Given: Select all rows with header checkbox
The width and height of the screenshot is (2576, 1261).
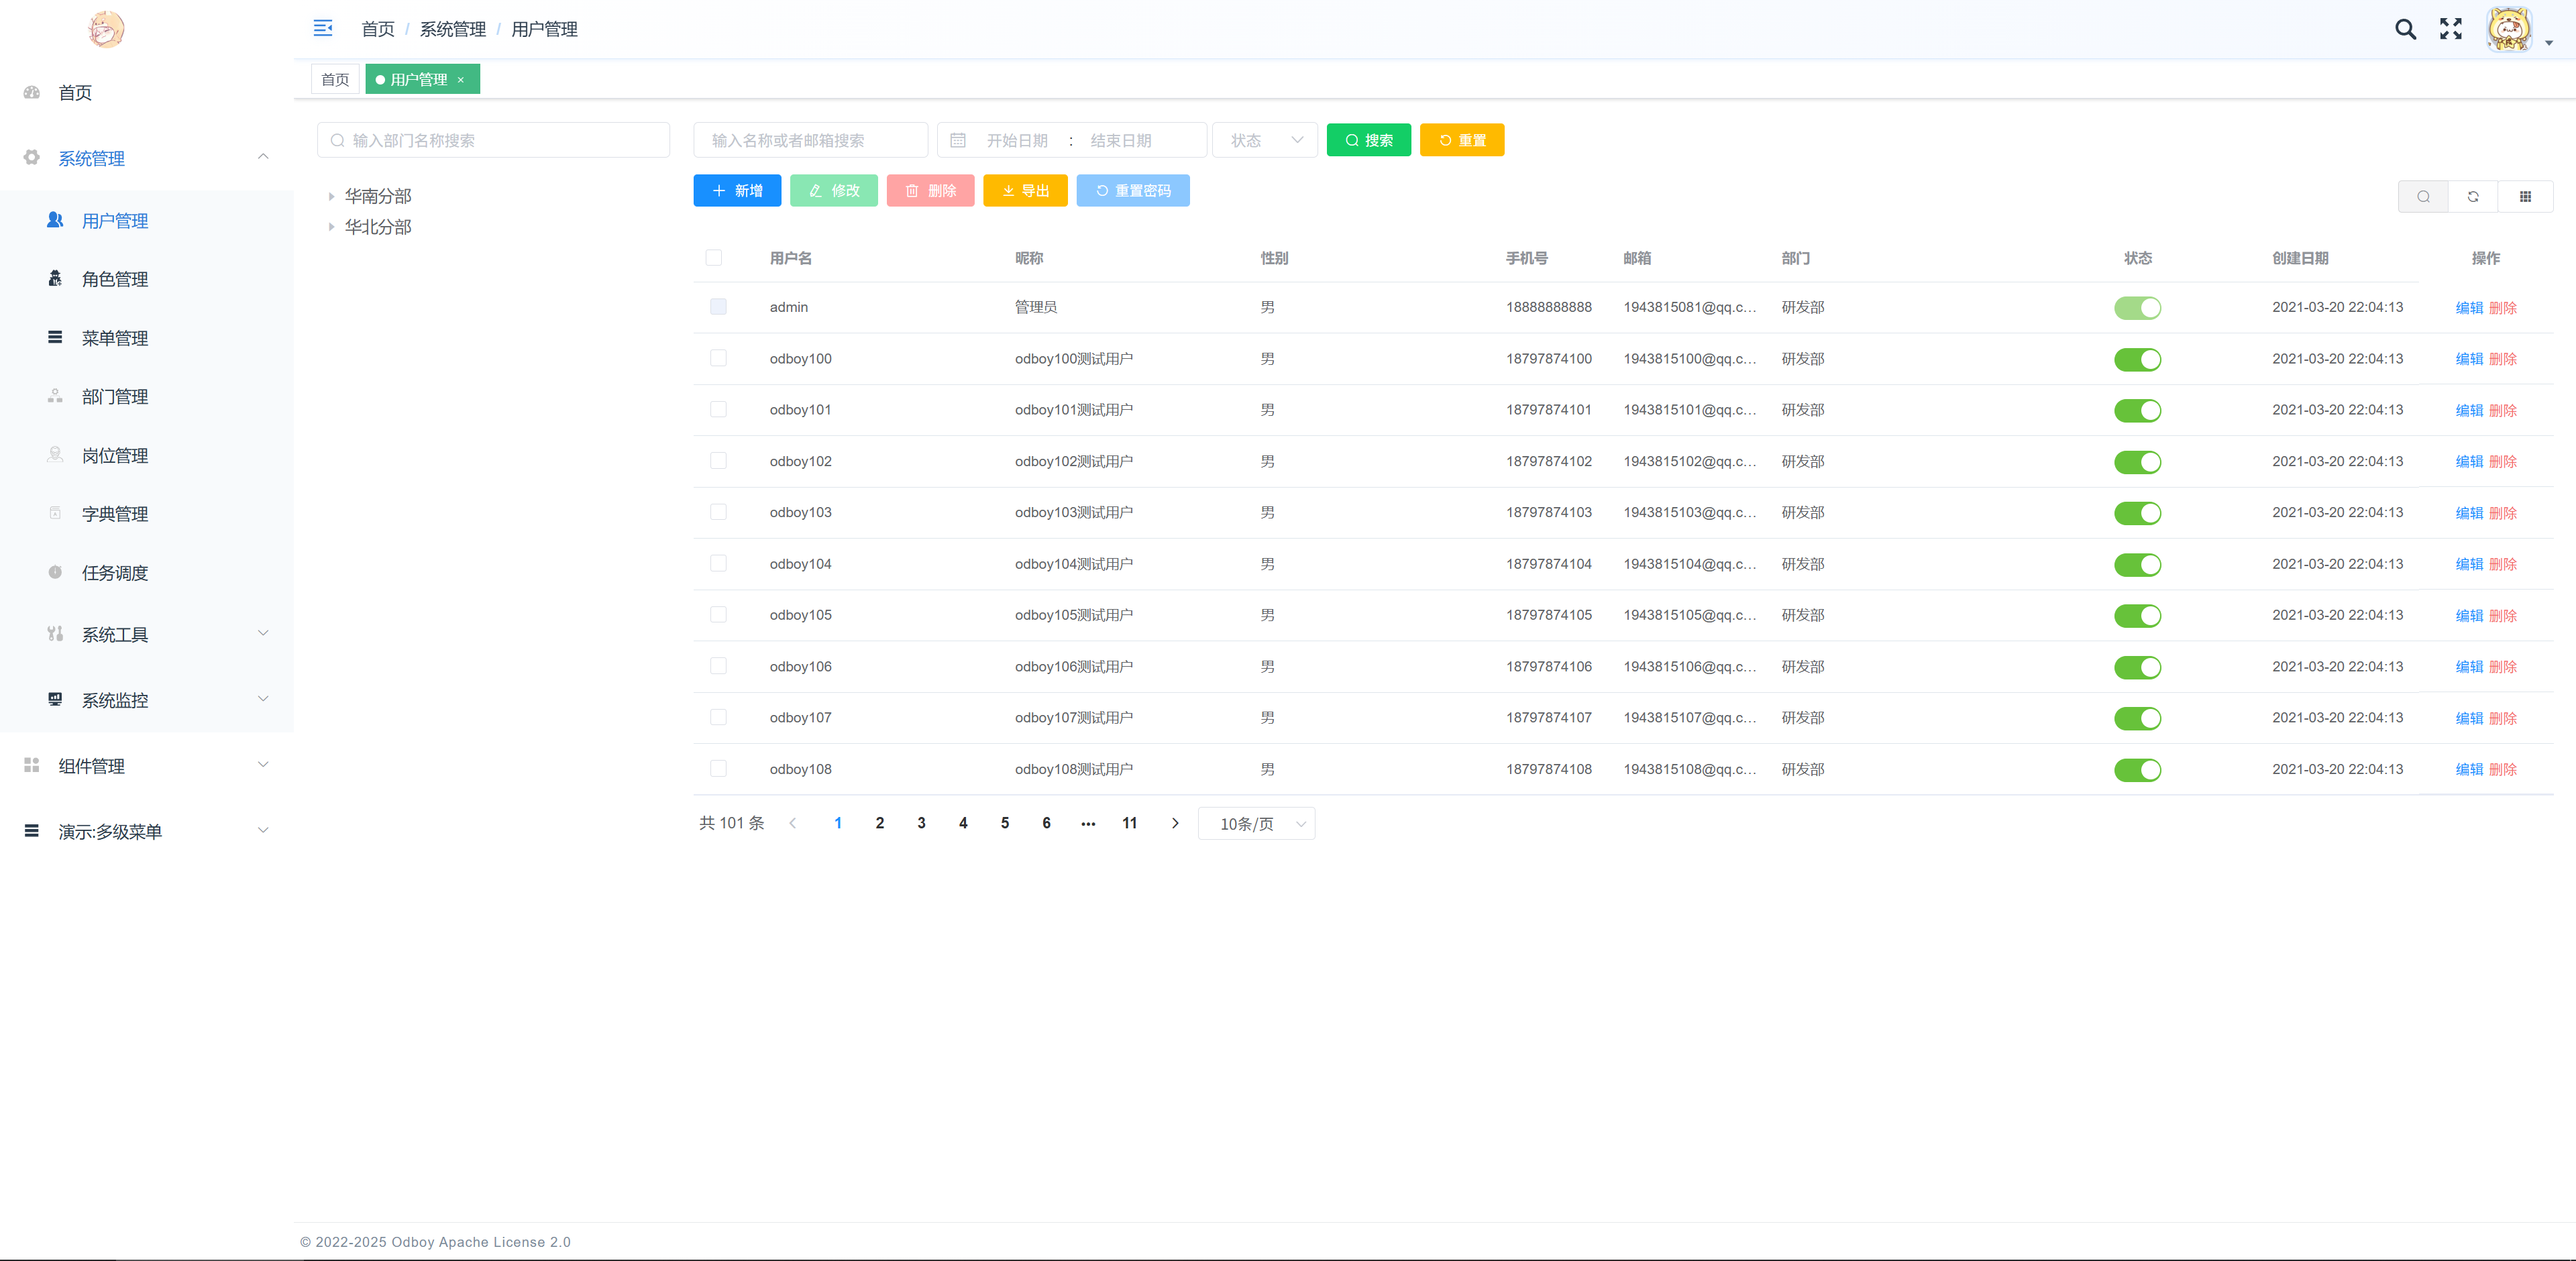Looking at the screenshot, I should pos(714,258).
